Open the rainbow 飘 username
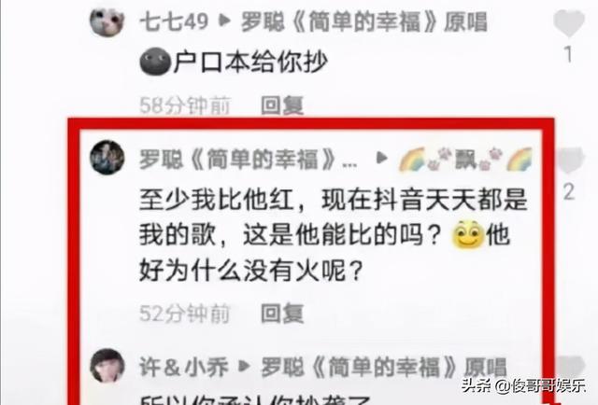The height and width of the screenshot is (405, 598). pyautogui.click(x=465, y=160)
